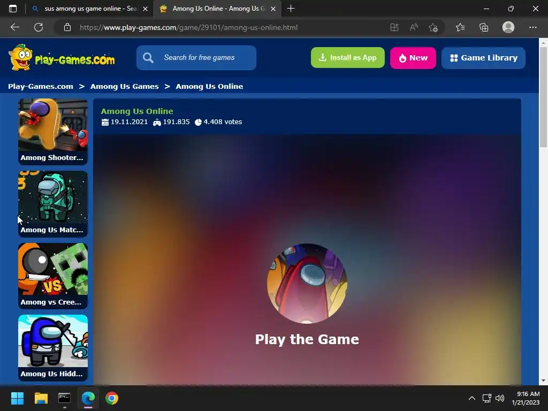Open the Collections icon
The image size is (548, 411).
point(484,27)
